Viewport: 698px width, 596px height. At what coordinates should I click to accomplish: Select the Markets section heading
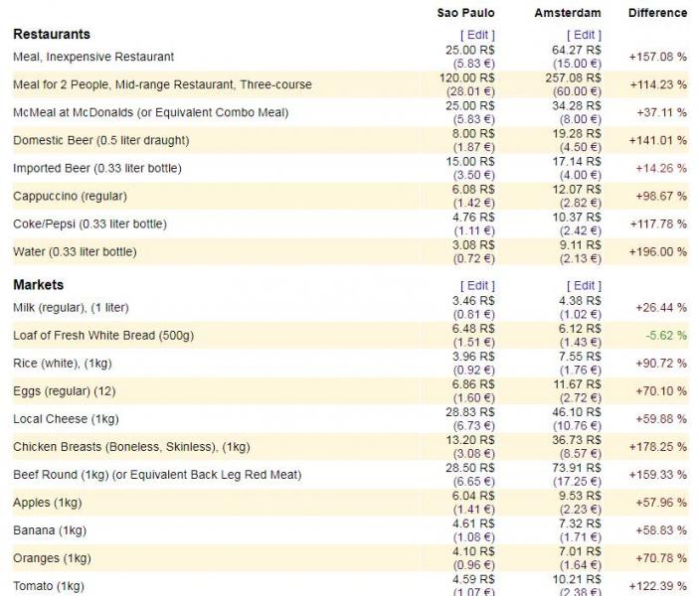[38, 285]
